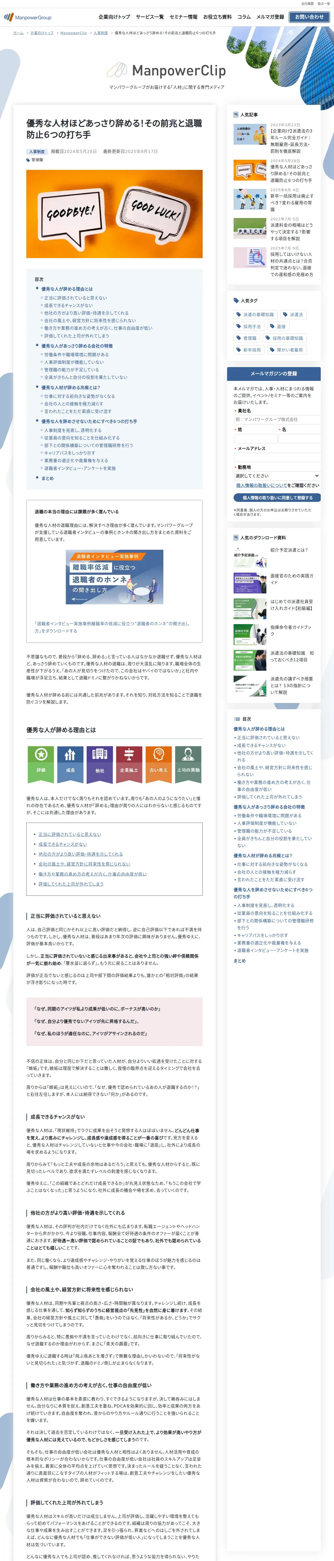Screen dimensions: 334x1561
Task: Open the PRICE blocks article thumbnail
Action: point(250,228)
